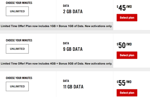Image resolution: width=150 pixels, height=97 pixels.
Task: Click the 11 GB DATA text
Action: point(73,87)
